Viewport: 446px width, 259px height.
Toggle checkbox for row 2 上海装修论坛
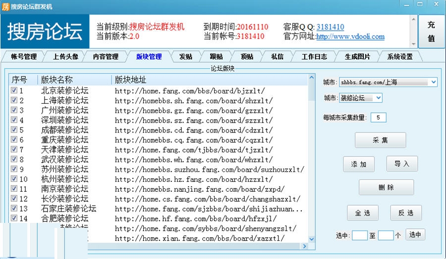[14, 100]
